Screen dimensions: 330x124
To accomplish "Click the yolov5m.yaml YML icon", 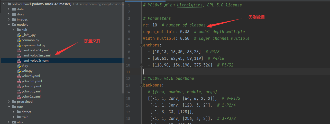I will (19, 81).
